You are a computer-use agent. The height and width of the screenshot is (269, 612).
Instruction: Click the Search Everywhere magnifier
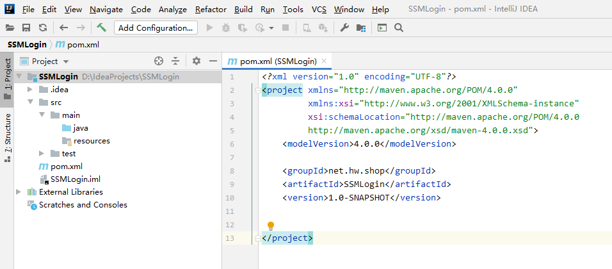pos(398,28)
